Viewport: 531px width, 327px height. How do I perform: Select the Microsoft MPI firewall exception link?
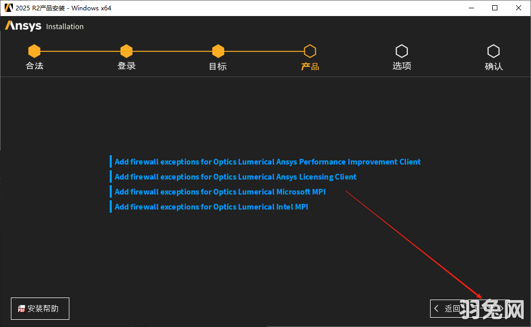[220, 192]
